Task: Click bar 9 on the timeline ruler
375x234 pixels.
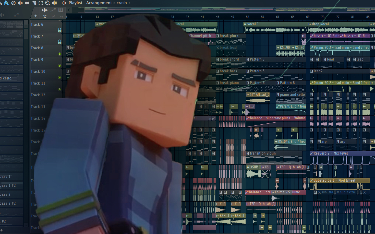Action: point(81,17)
